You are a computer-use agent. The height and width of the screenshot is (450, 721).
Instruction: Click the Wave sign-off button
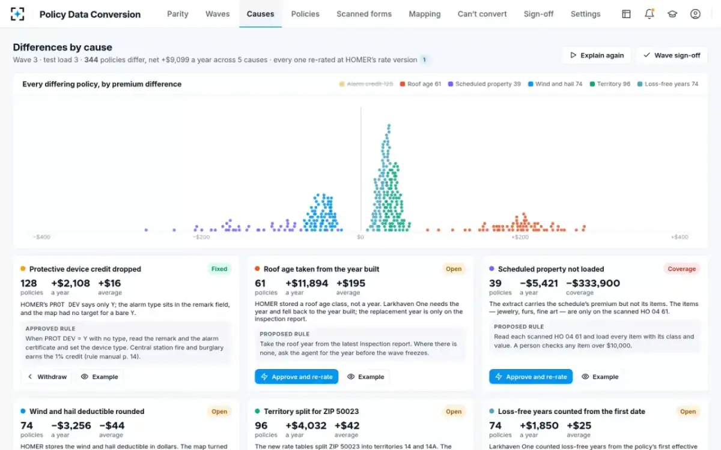(x=672, y=55)
